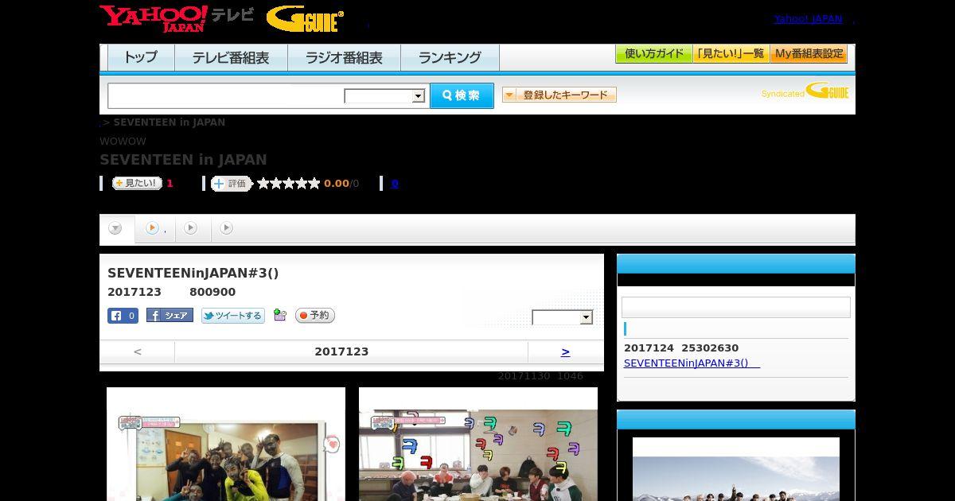Image resolution: width=955 pixels, height=501 pixels.
Task: Focus the program search input field
Action: (x=227, y=95)
